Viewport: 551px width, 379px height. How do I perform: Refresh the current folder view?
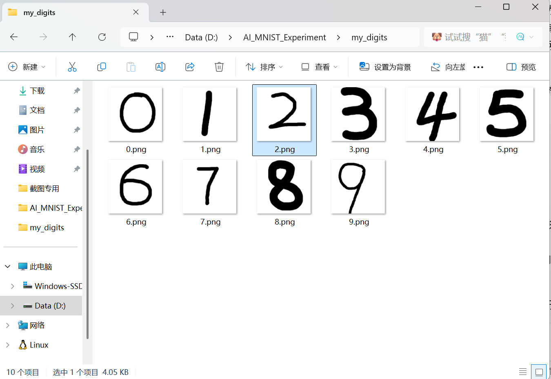[102, 37]
